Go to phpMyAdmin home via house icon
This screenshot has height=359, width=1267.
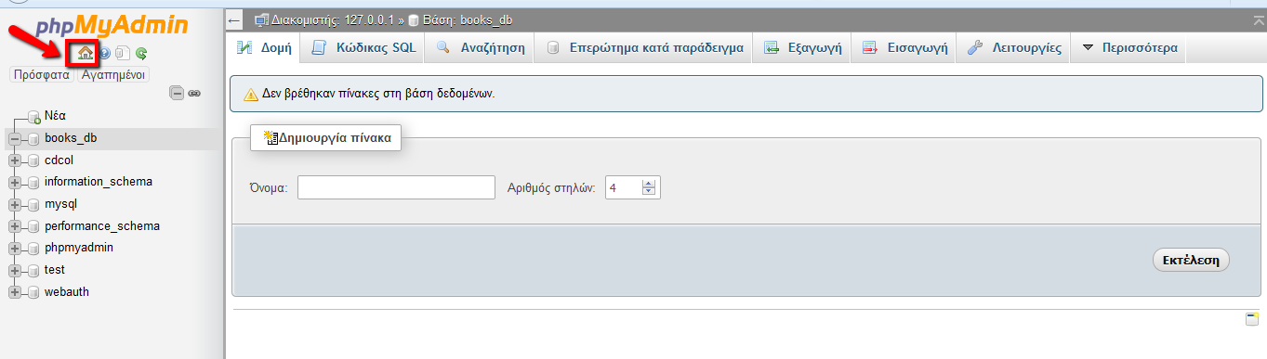[x=86, y=53]
